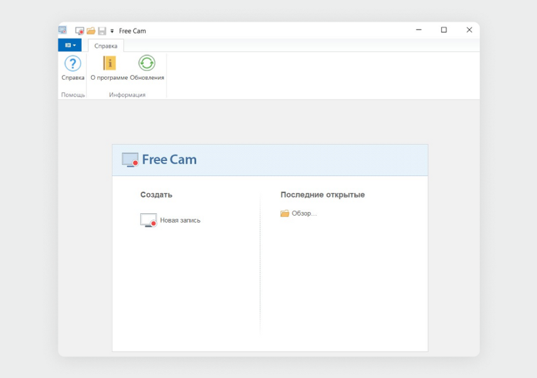
Task: Click the Новая запись text link
Action: pos(180,221)
